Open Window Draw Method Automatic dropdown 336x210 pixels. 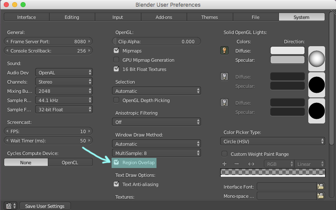[x=156, y=144]
